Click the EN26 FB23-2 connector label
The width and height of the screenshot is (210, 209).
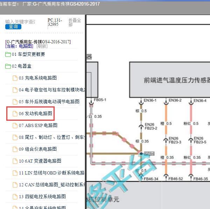[x=151, y=126]
